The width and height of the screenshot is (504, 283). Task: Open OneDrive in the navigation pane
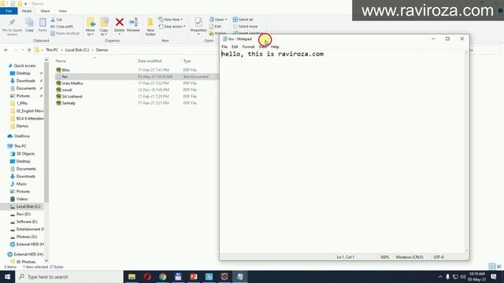(x=21, y=136)
